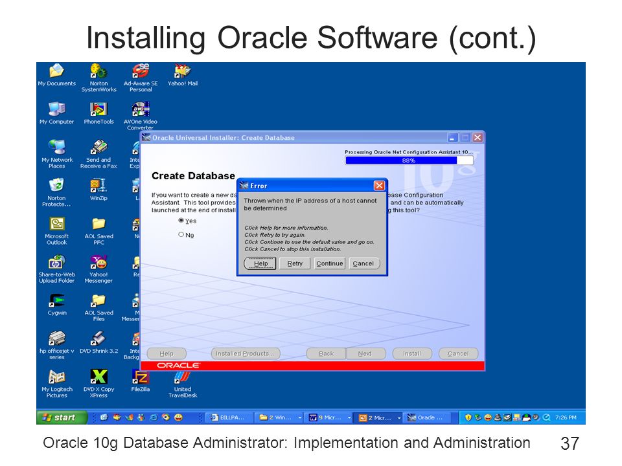Launch DVD X Copy XPress icon
622x466 pixels.
tap(98, 384)
